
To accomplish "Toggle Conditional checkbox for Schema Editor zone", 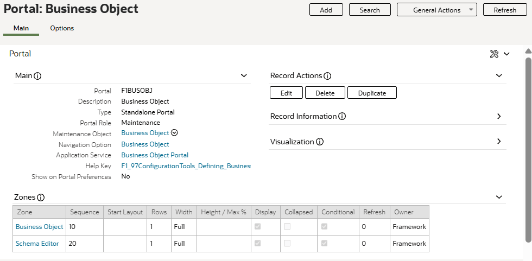I will coord(325,243).
